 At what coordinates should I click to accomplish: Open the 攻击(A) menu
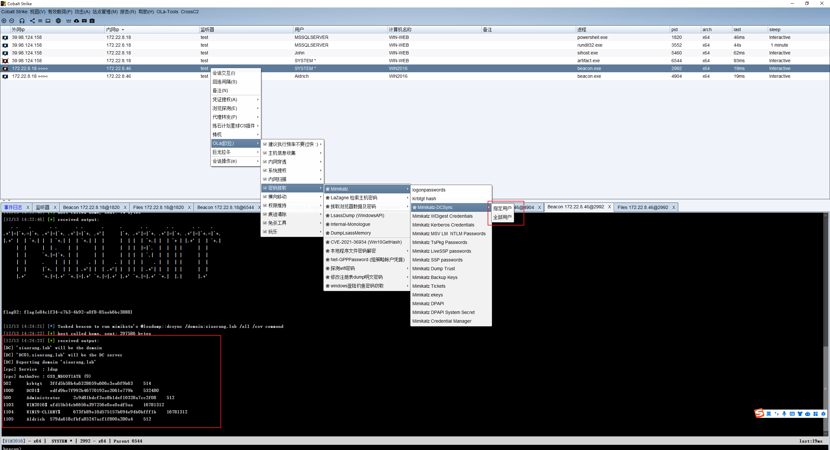click(x=82, y=12)
